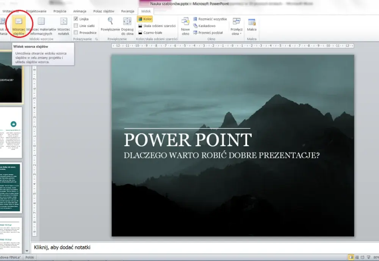
Task: Enable Linie siatki checkbox
Action: coord(76,26)
